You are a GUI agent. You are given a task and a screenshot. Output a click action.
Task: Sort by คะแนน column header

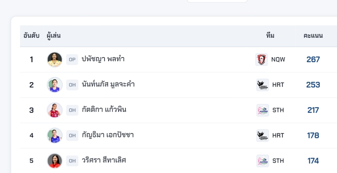313,36
